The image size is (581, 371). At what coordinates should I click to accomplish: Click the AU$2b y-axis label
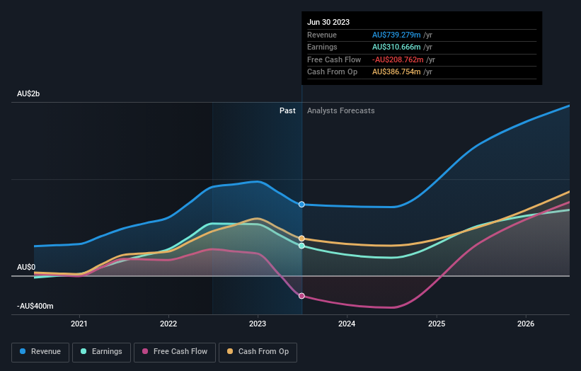[28, 93]
